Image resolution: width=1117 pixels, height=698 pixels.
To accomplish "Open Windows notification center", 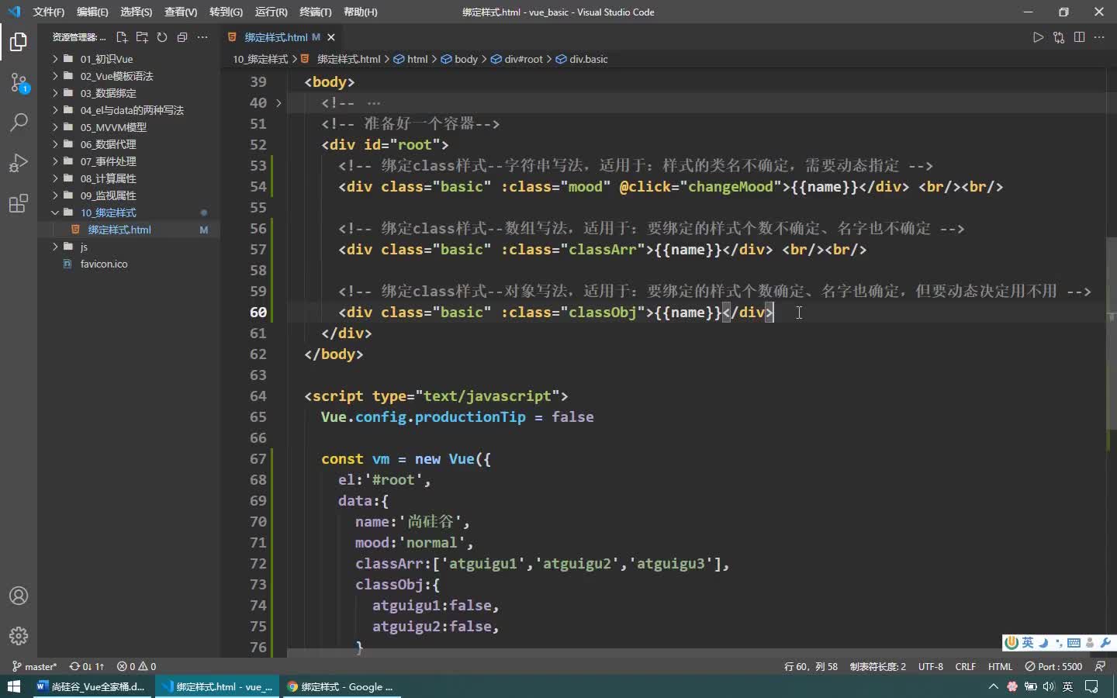I will point(1091,686).
